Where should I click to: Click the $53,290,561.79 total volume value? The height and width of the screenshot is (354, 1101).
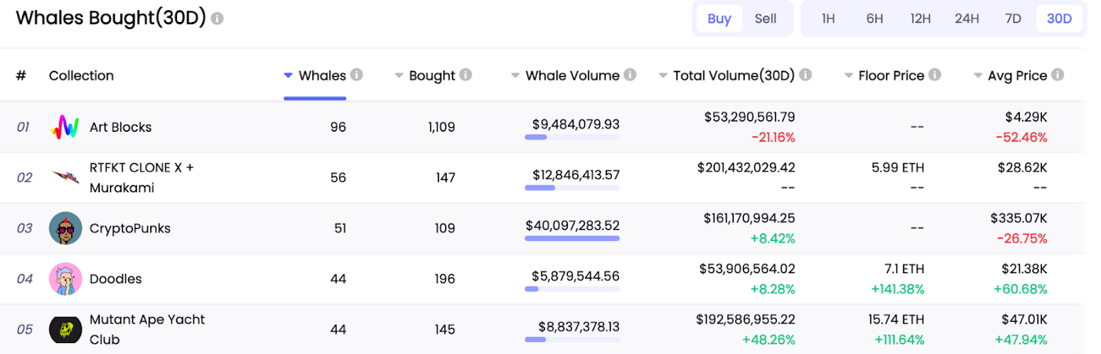point(749,117)
